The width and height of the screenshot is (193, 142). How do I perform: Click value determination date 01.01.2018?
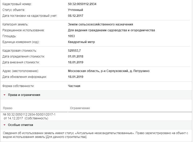click(x=76, y=56)
